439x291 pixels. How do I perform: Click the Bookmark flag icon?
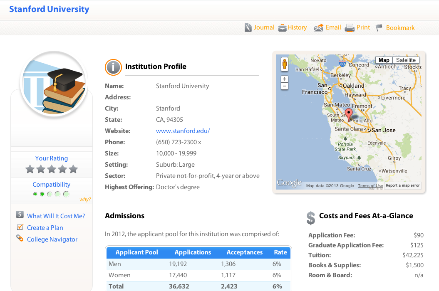pyautogui.click(x=379, y=28)
